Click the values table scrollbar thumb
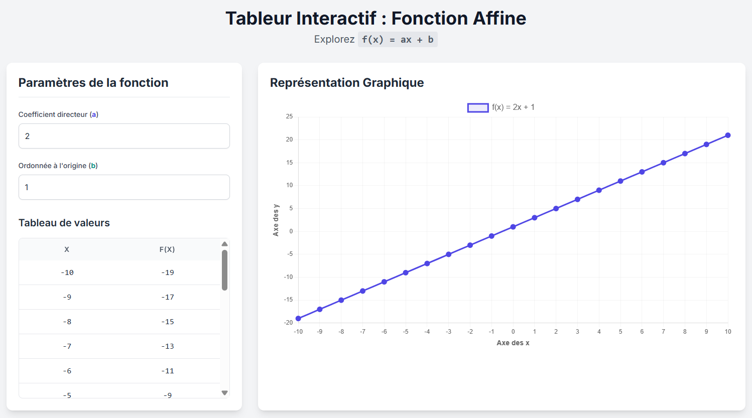This screenshot has width=752, height=418. coord(224,270)
